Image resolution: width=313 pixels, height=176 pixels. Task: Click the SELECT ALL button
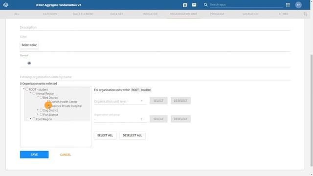[105, 135]
